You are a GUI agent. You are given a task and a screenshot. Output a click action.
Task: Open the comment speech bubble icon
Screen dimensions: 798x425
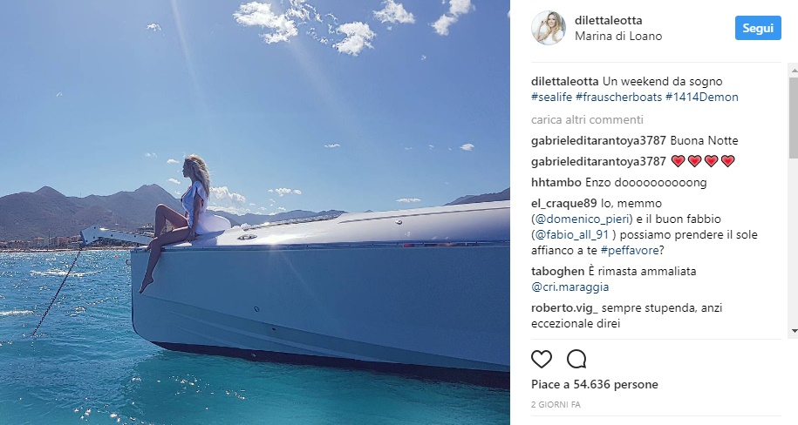(x=576, y=360)
